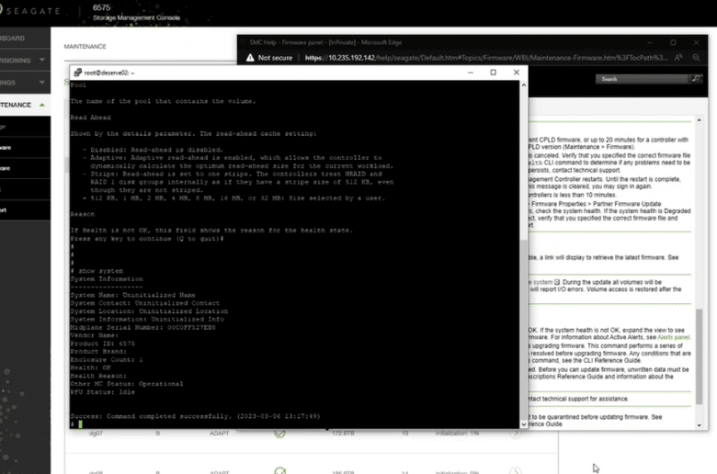Click 'Product ID: 6575' line in terminal

[102, 344]
